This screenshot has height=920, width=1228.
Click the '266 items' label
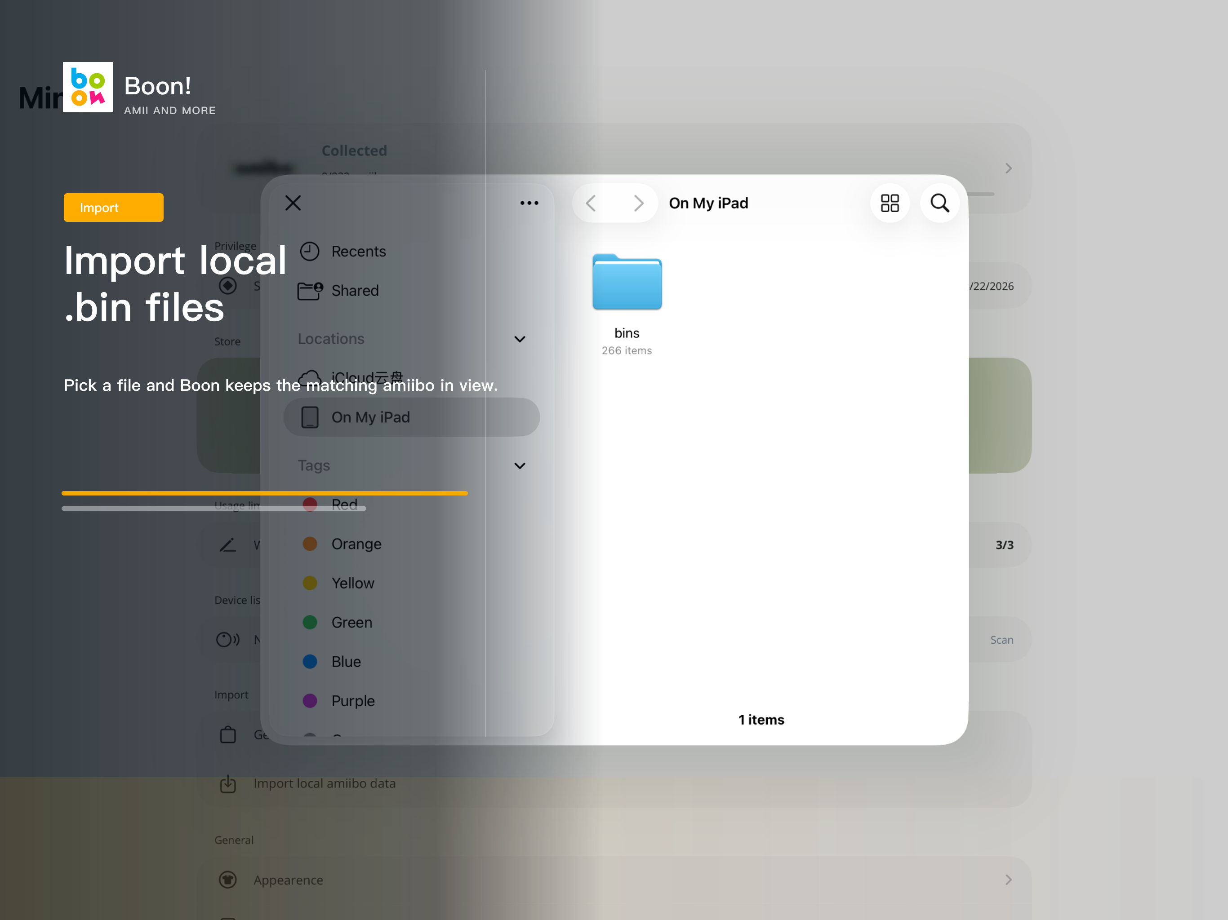pos(627,351)
